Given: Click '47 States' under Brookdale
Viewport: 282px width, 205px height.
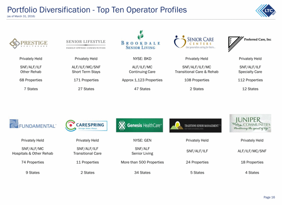Looking at the screenshot, I should 142,89.
